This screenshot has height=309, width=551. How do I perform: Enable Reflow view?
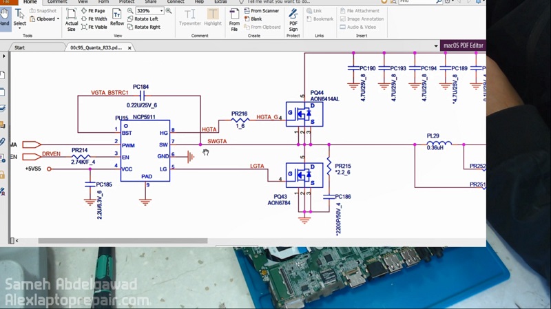point(117,18)
